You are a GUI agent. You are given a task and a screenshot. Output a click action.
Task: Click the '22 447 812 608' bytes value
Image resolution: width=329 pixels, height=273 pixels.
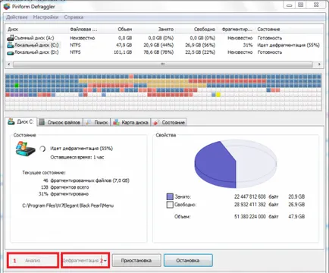pyautogui.click(x=250, y=196)
